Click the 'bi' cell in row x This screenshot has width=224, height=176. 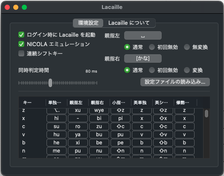click(99, 118)
